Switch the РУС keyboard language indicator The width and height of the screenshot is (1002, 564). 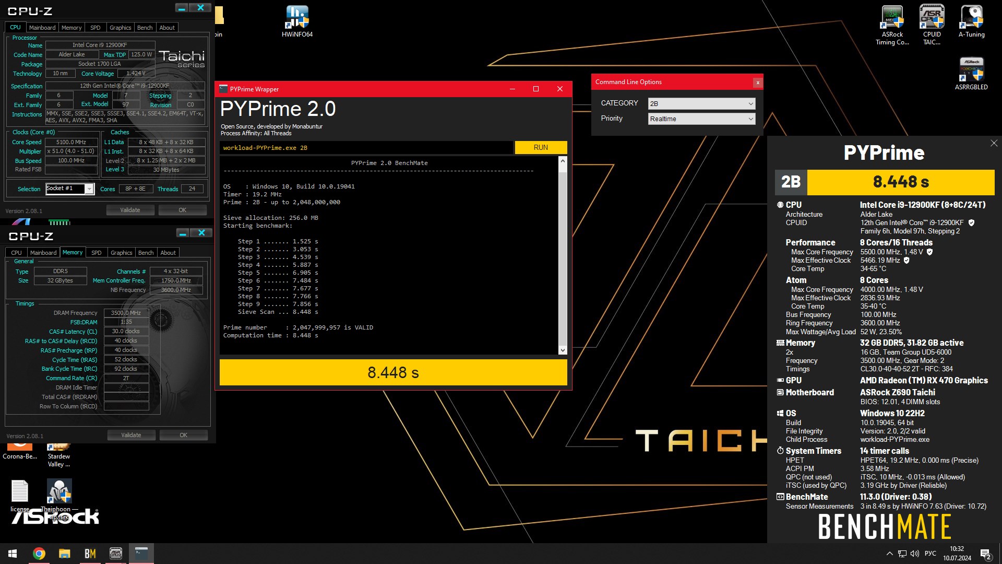coord(930,554)
